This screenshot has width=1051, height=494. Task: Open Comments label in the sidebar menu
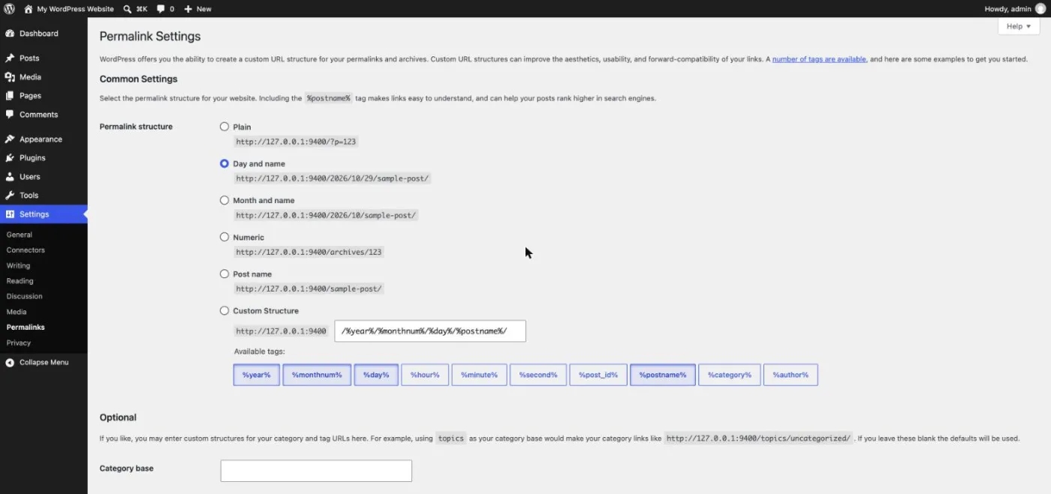pos(39,115)
